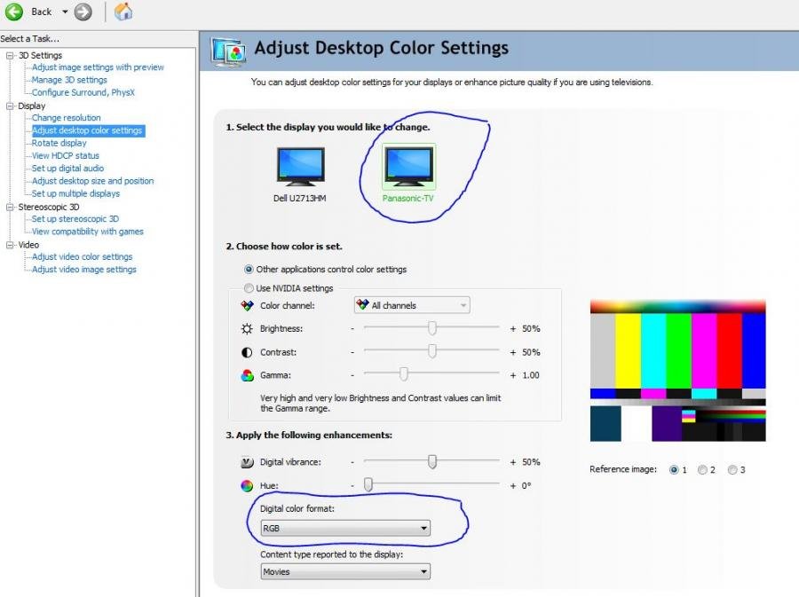Select Adjust desktop color settings task
Screen dimensions: 799x597
pyautogui.click(x=87, y=130)
